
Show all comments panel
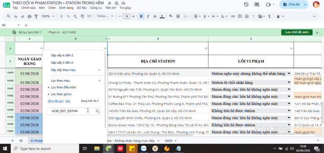[x=256, y=5]
